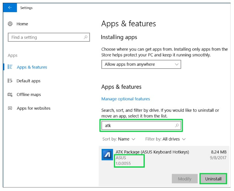Click the Apps category label in sidebar
Screen dimensions: 234x191
[12, 55]
